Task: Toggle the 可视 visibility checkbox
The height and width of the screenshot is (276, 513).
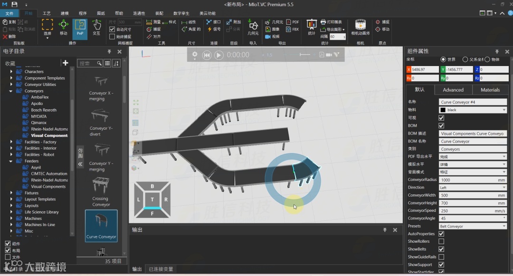Action: click(x=441, y=118)
